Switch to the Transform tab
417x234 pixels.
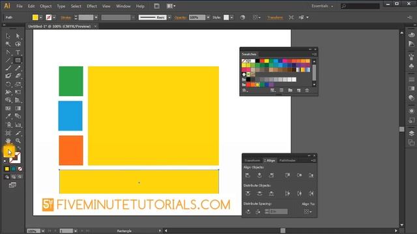[x=252, y=161]
